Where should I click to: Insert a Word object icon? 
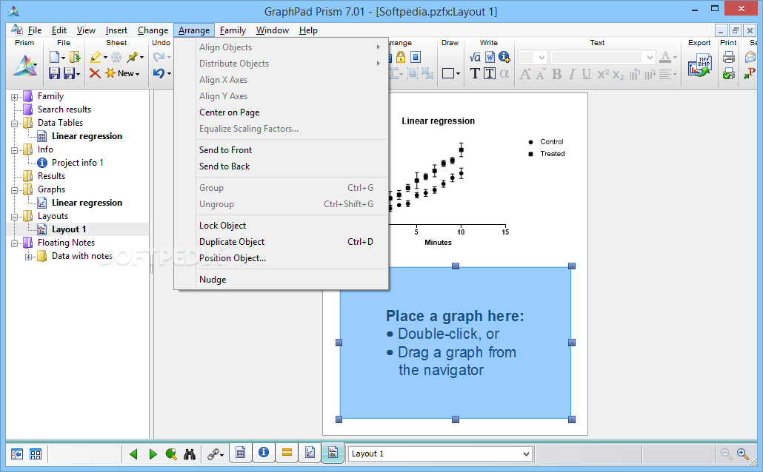pyautogui.click(x=490, y=58)
